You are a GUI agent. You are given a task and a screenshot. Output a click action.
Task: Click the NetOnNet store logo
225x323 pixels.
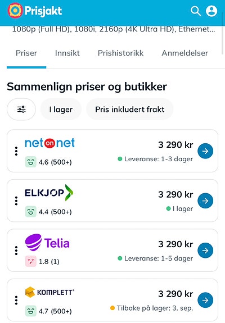[x=49, y=143]
